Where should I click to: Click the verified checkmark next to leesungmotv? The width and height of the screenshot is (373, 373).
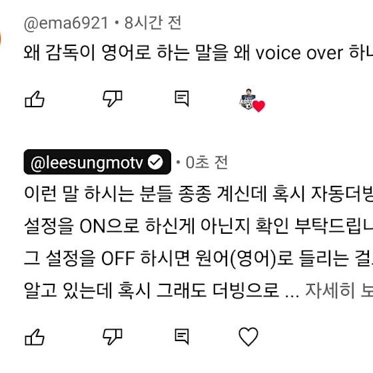click(155, 162)
